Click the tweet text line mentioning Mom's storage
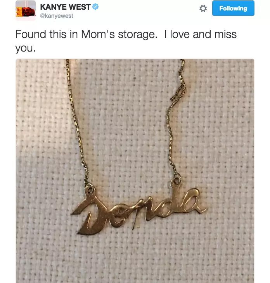 (x=126, y=34)
